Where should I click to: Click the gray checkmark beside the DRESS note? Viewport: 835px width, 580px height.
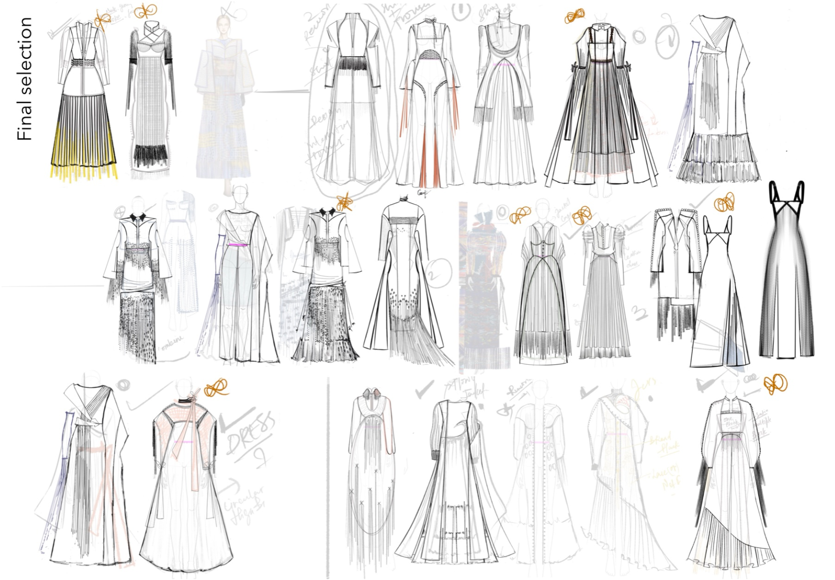click(x=236, y=419)
